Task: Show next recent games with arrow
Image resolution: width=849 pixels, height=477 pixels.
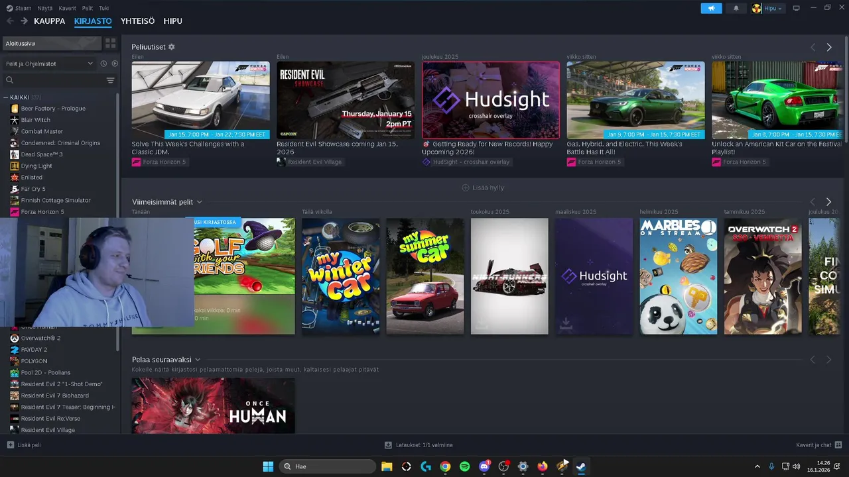Action: pos(828,201)
